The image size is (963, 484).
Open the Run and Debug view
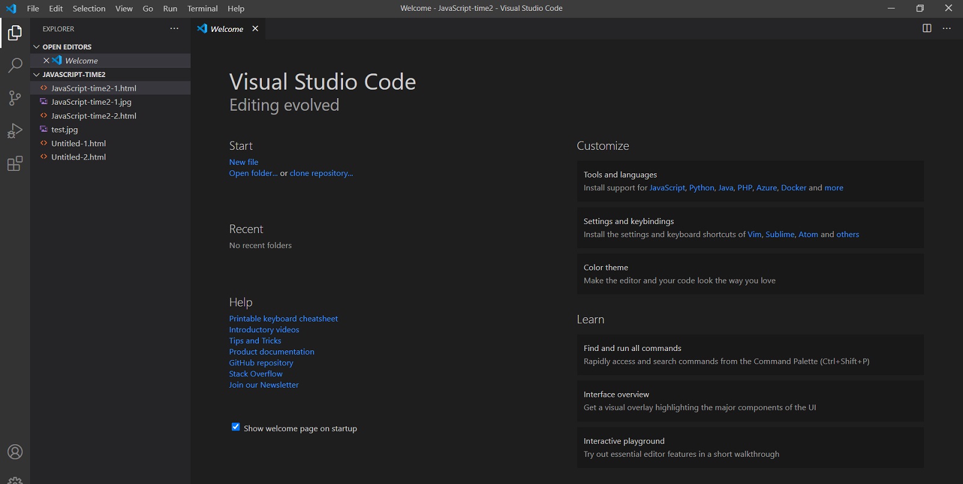[x=15, y=131]
